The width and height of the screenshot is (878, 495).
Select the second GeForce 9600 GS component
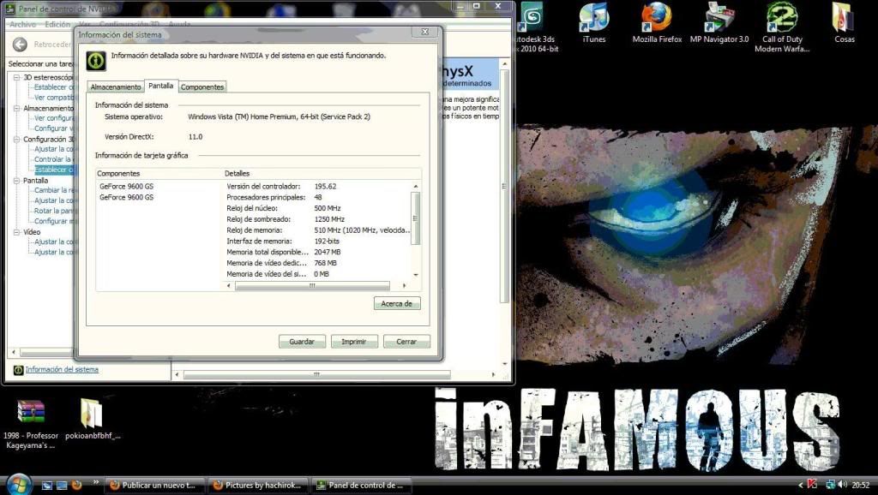pyautogui.click(x=126, y=198)
